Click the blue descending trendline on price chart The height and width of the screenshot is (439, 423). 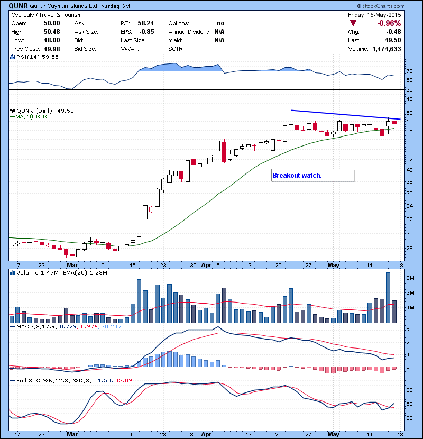point(346,115)
